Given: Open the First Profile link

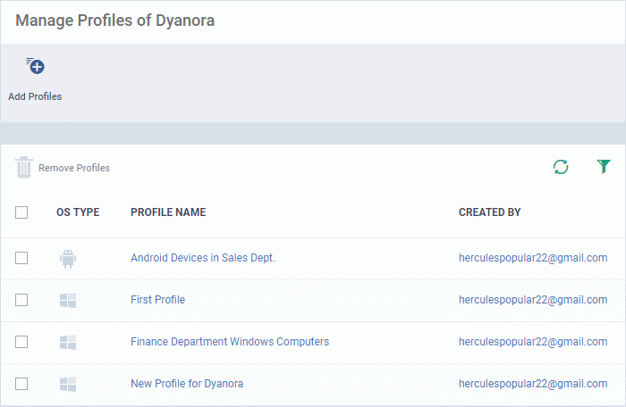Looking at the screenshot, I should (x=157, y=300).
